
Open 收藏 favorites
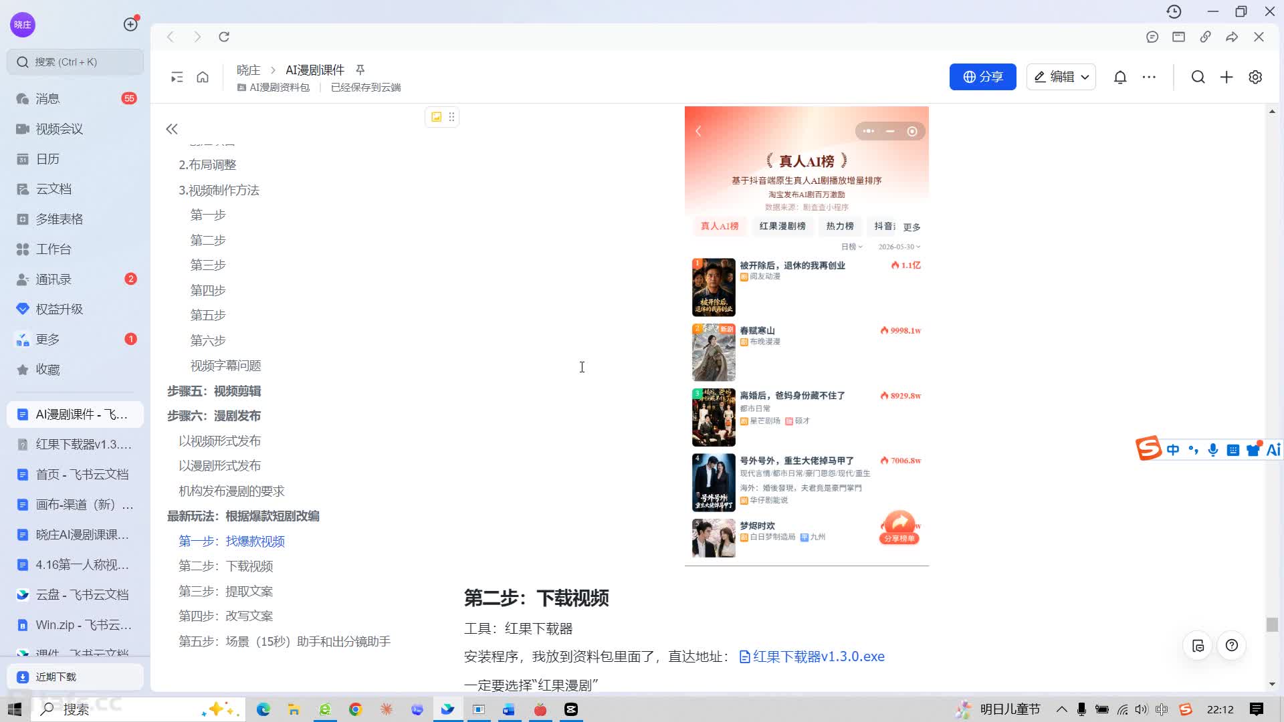pos(75,369)
